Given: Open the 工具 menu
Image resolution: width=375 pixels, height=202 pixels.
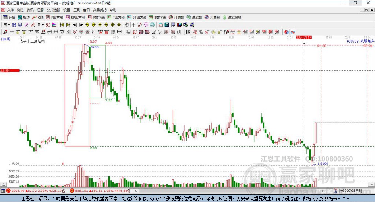Looking at the screenshot, I should coord(77,10).
